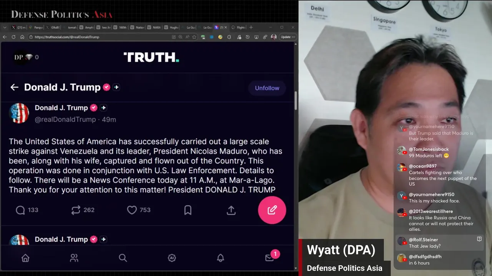
Task: Close the active Truth Social tab
Action: [x=226, y=27]
